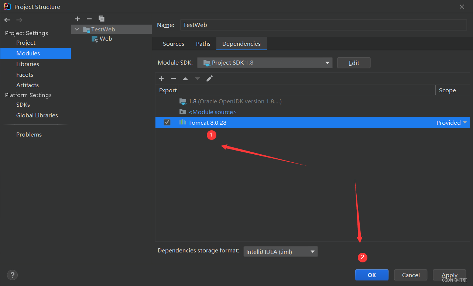The height and width of the screenshot is (286, 473).
Task: Edit dependency with the pencil icon
Action: click(x=210, y=79)
